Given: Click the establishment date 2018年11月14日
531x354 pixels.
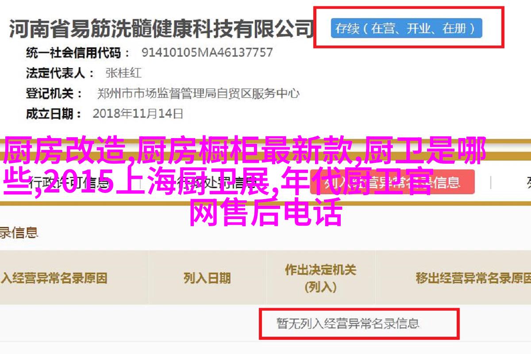Looking at the screenshot, I should click(138, 114).
